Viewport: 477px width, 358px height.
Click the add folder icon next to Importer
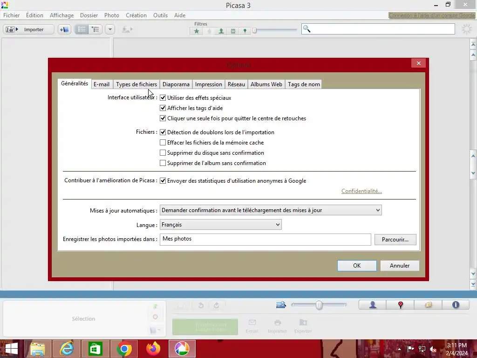(64, 29)
